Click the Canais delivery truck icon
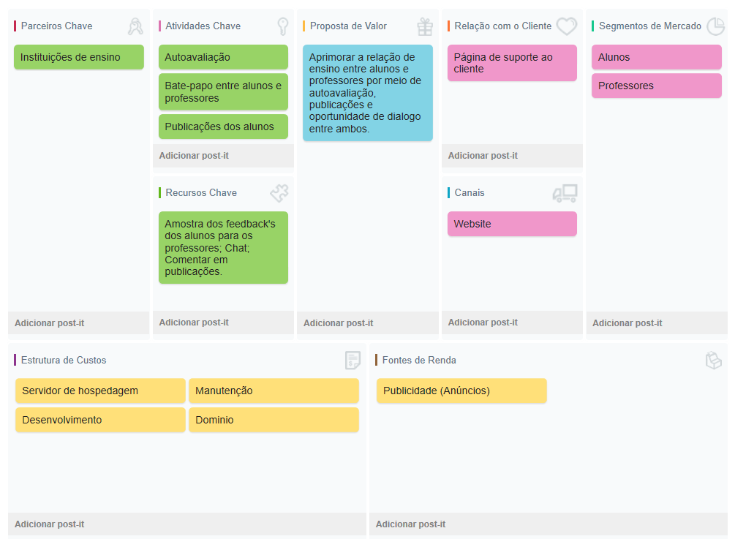The image size is (735, 539). click(x=565, y=193)
